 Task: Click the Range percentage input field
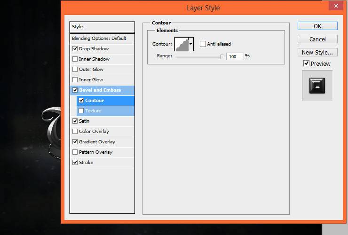point(235,56)
